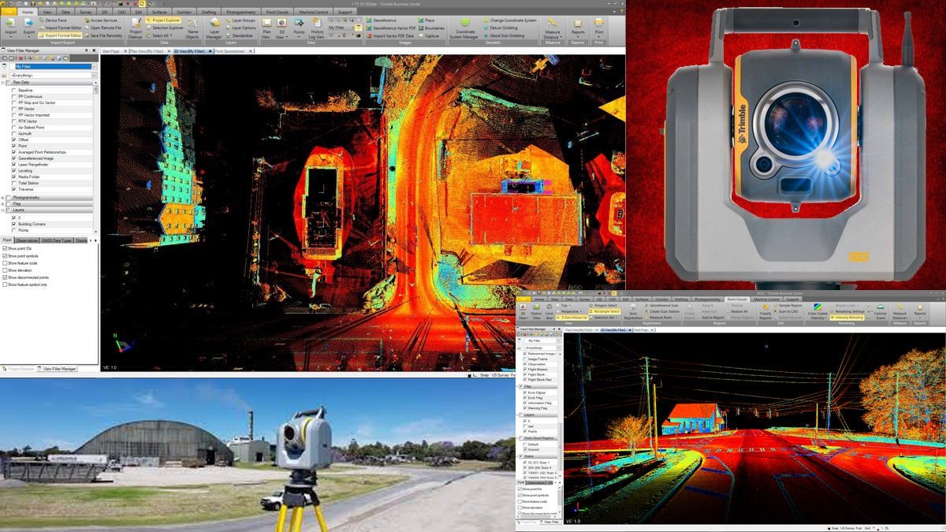Enable Show feature code in main window
The image size is (946, 532).
(5, 263)
